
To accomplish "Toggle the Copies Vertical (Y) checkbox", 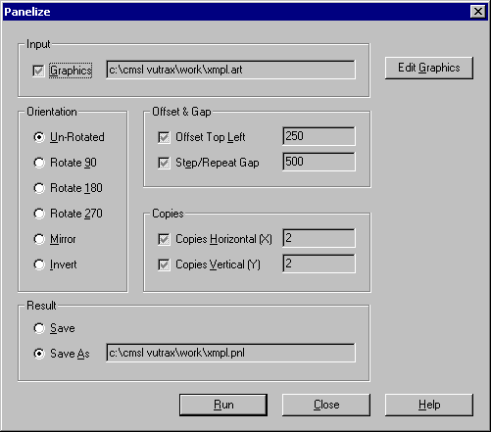I will tap(164, 264).
